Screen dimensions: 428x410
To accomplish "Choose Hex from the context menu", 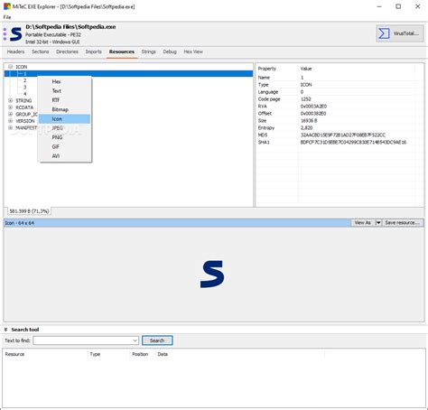I will (64, 81).
